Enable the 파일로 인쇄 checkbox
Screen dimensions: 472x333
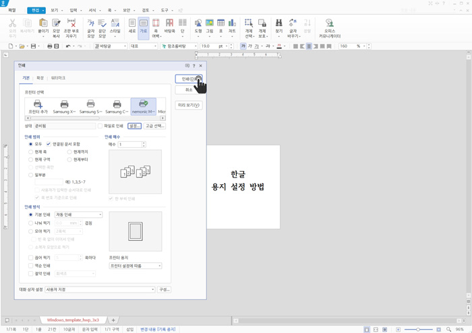[x=100, y=126]
